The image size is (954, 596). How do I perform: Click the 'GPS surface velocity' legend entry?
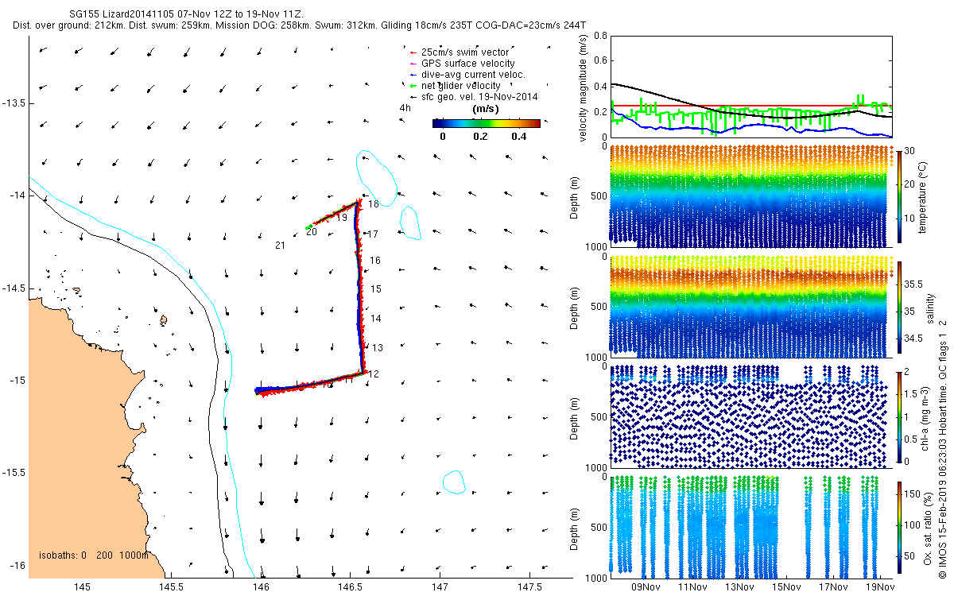(467, 64)
